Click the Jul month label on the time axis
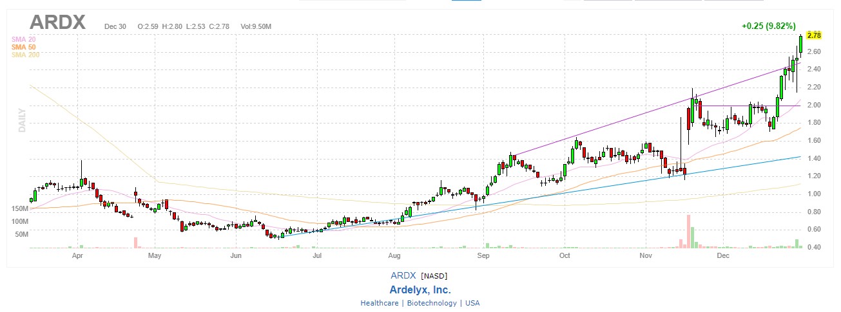 tap(316, 255)
